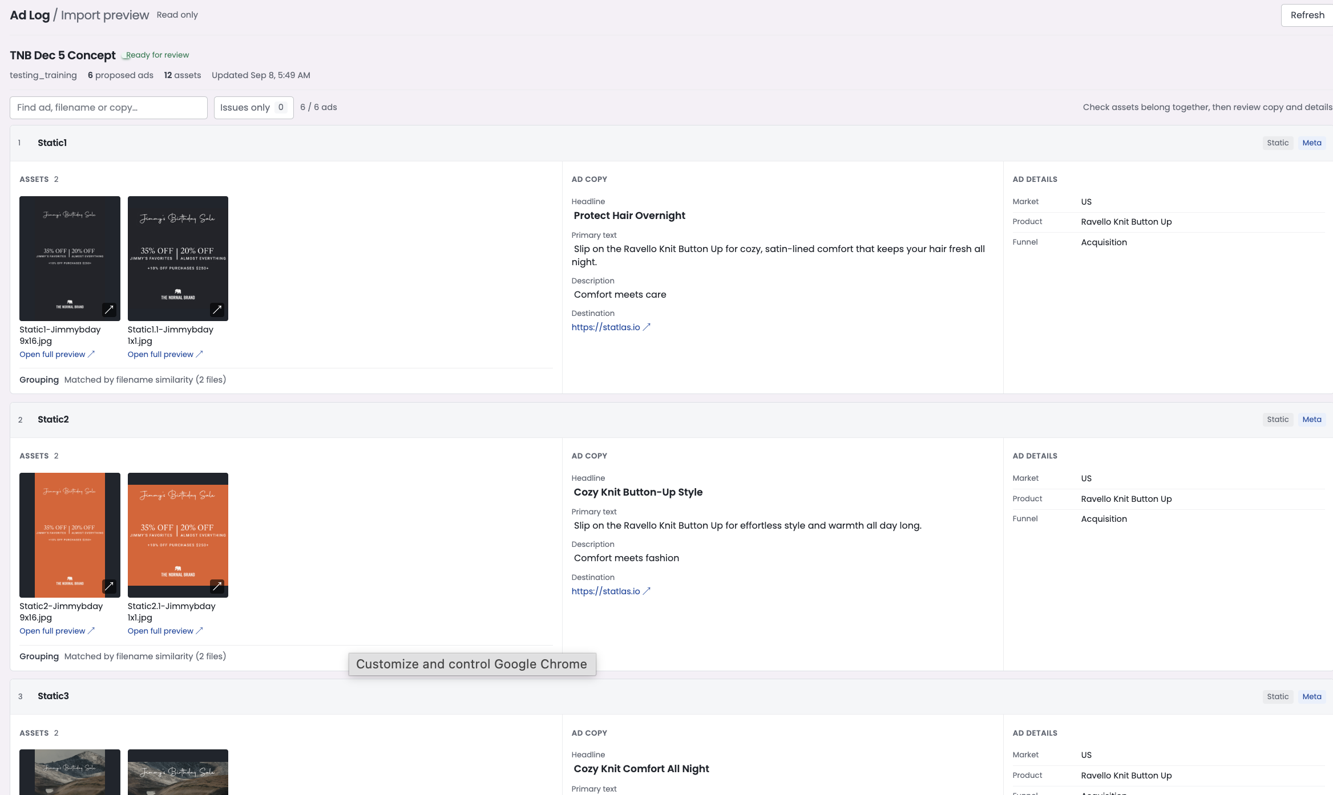
Task: Click the Meta tag in Static1 header
Action: (x=1312, y=143)
